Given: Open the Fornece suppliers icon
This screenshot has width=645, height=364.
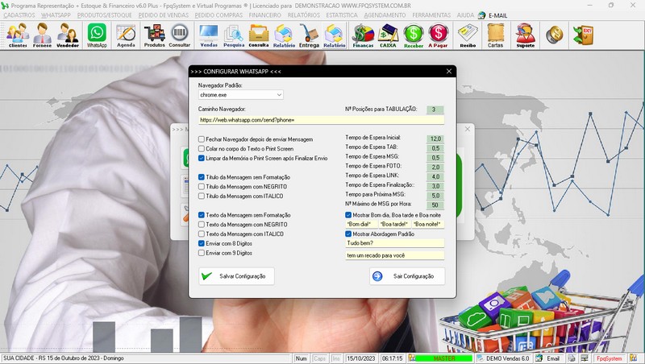Looking at the screenshot, I should 42,35.
